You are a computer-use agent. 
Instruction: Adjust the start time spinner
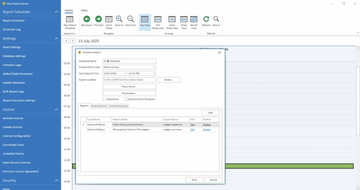click(154, 73)
